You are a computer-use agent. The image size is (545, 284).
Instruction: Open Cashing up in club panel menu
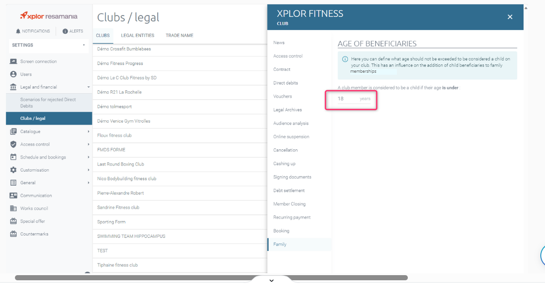(284, 164)
